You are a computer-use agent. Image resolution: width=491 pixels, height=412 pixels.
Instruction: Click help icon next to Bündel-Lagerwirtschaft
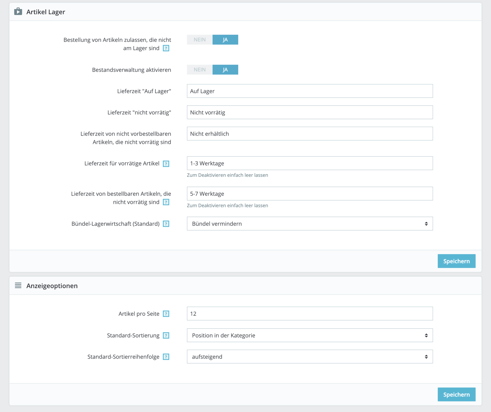click(166, 224)
